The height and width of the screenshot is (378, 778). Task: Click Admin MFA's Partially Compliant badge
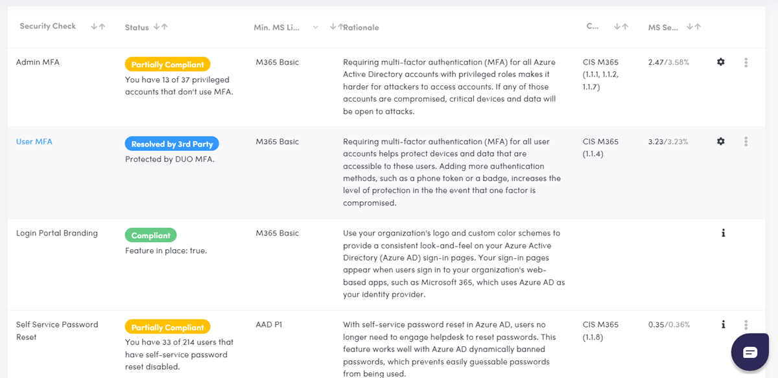point(167,65)
